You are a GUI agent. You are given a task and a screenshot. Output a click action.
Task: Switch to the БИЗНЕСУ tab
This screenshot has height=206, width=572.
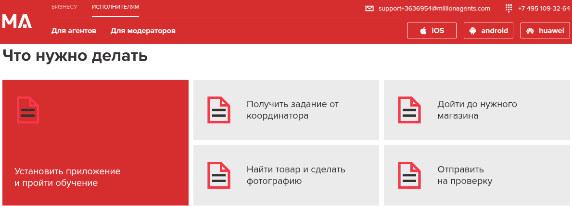pos(64,7)
